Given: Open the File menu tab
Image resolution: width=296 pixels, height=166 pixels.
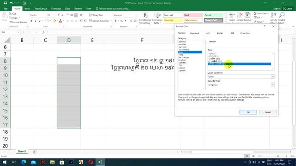Looking at the screenshot, I should (x=6, y=9).
